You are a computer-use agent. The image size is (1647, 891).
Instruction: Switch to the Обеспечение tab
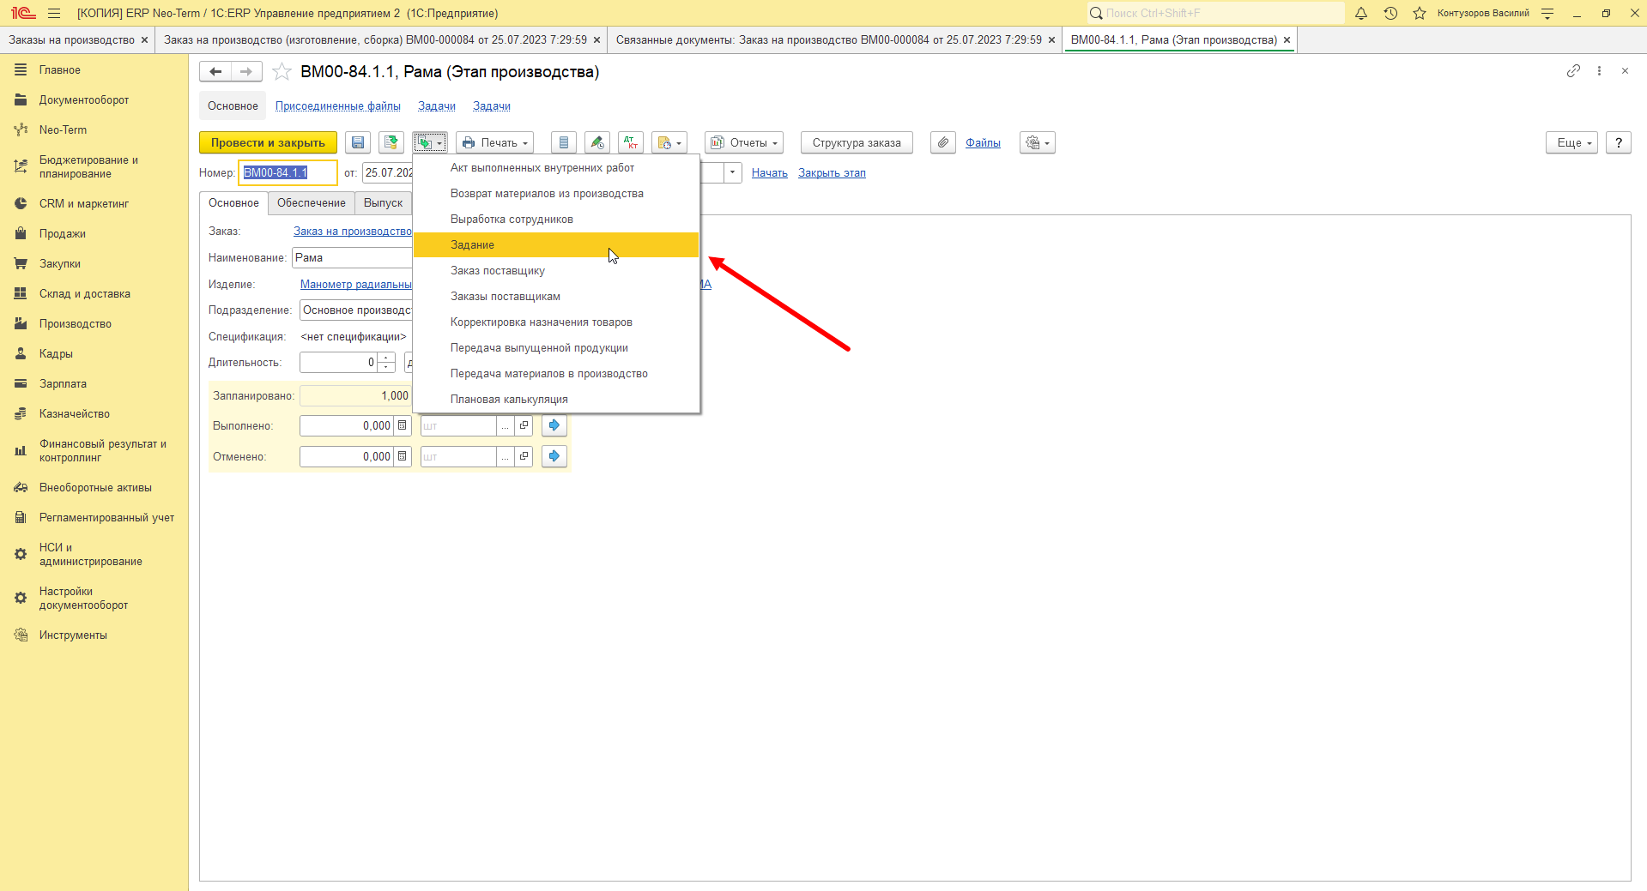click(312, 203)
